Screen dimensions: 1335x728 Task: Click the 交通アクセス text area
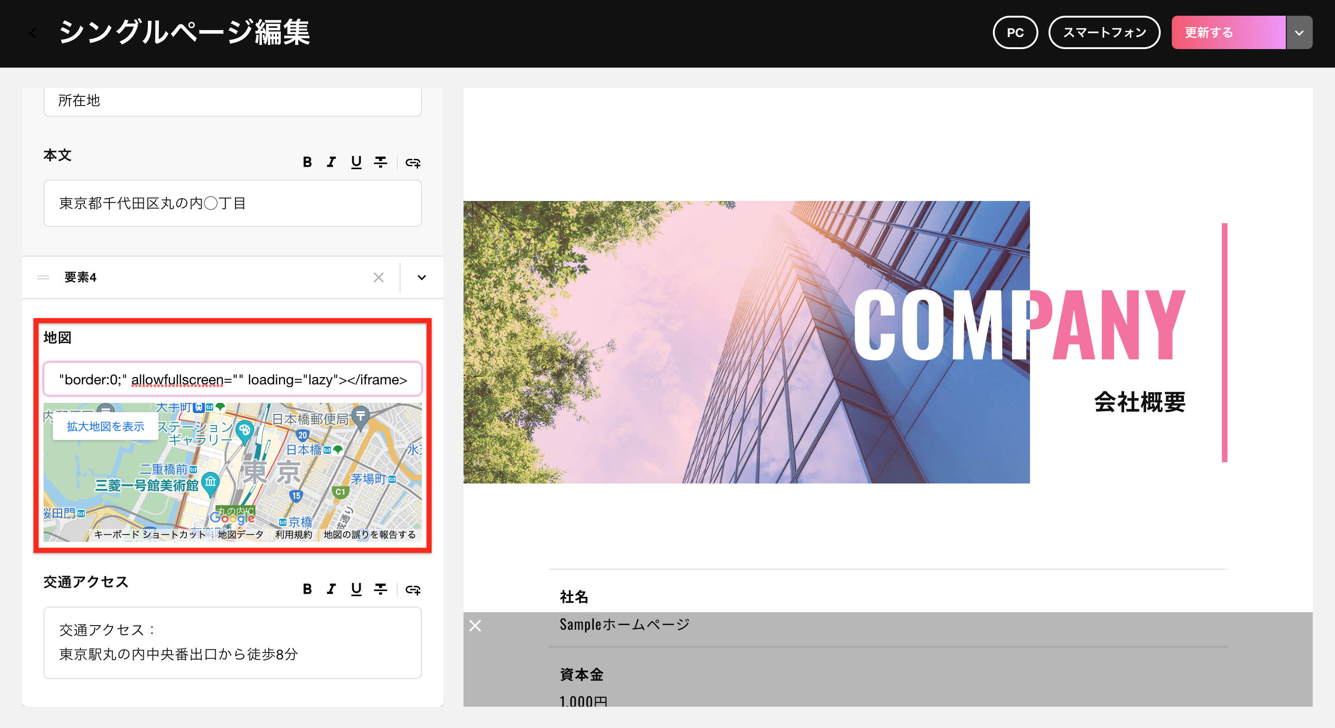[x=232, y=643]
